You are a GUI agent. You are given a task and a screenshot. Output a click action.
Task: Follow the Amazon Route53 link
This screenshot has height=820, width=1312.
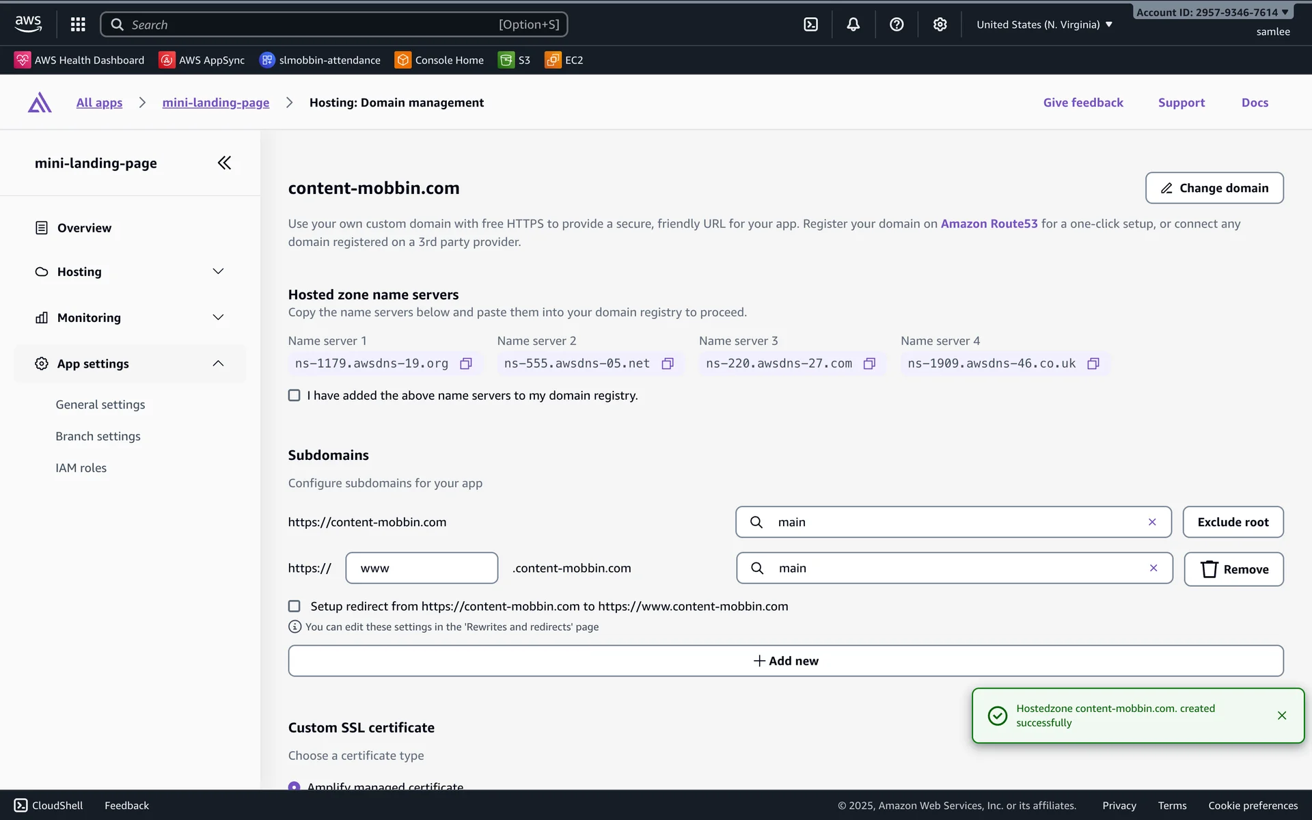click(x=989, y=223)
